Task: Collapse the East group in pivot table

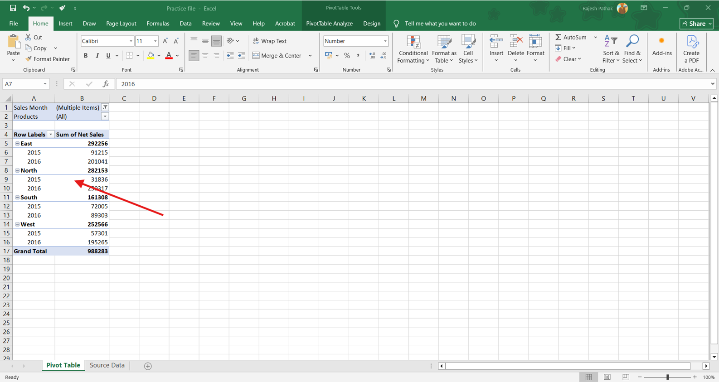Action: [17, 144]
